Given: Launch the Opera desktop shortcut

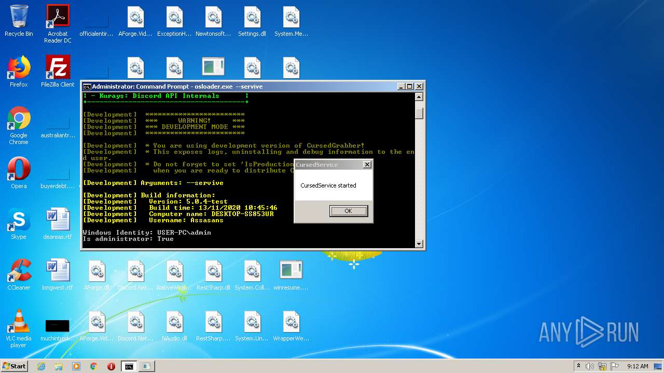Looking at the screenshot, I should pos(19,173).
